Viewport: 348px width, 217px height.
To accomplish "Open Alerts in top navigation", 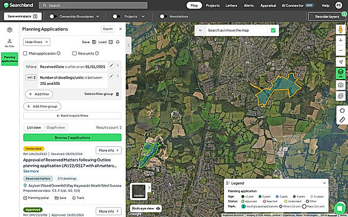I will click(x=249, y=5).
